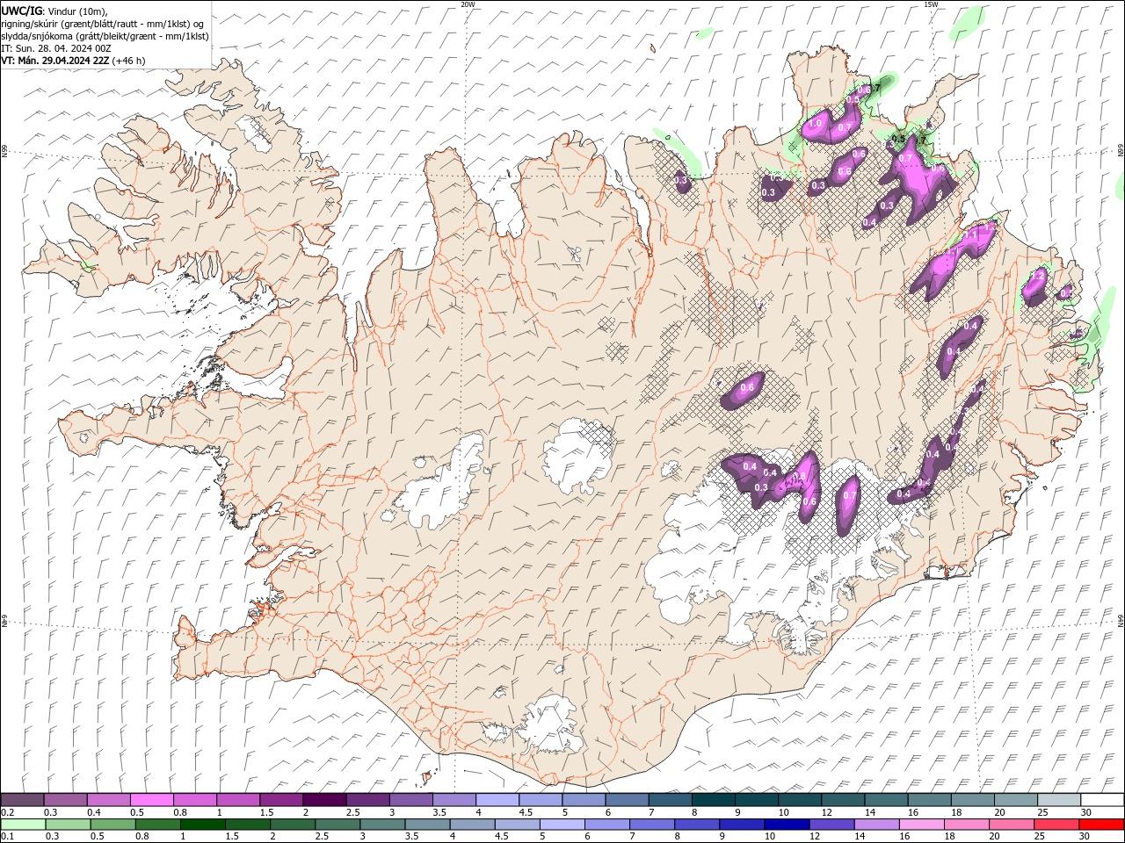This screenshot has height=843, width=1125.
Task: Select the darkest purple 2 swatch on snow scale
Action: pos(324,800)
